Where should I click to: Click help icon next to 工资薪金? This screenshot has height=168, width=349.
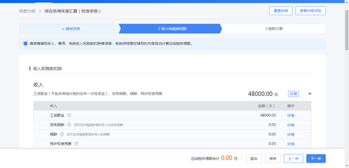69,115
